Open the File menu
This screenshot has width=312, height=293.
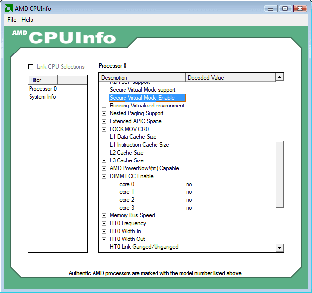pyautogui.click(x=12, y=20)
